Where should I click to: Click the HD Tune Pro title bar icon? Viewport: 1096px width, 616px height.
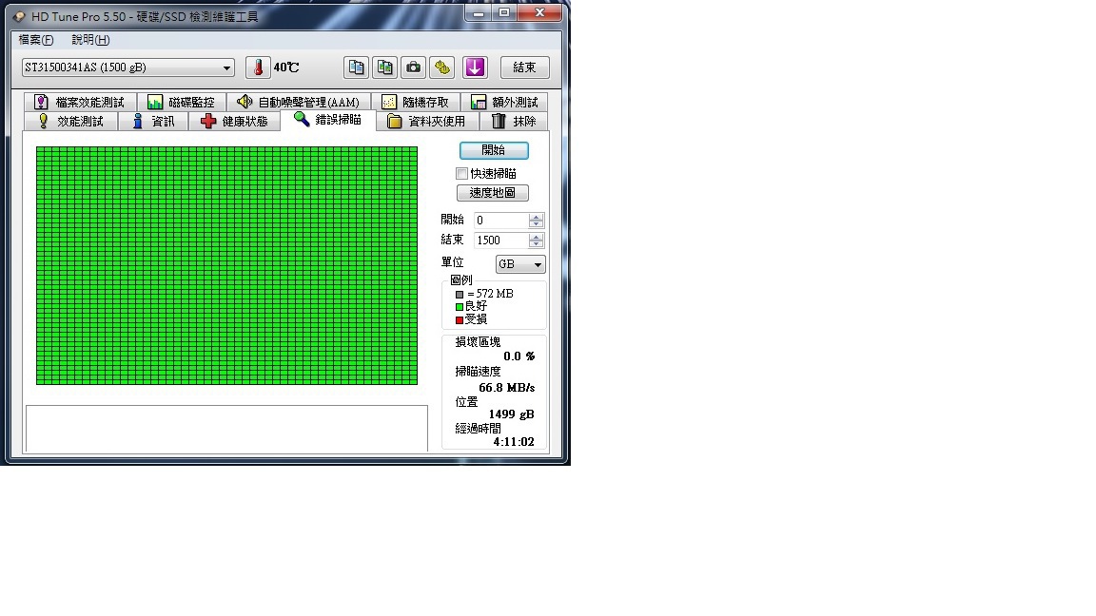19,17
